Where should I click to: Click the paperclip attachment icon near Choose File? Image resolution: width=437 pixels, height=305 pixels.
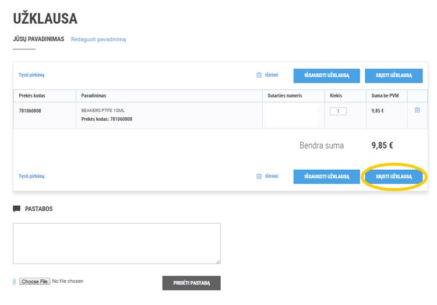click(14, 282)
